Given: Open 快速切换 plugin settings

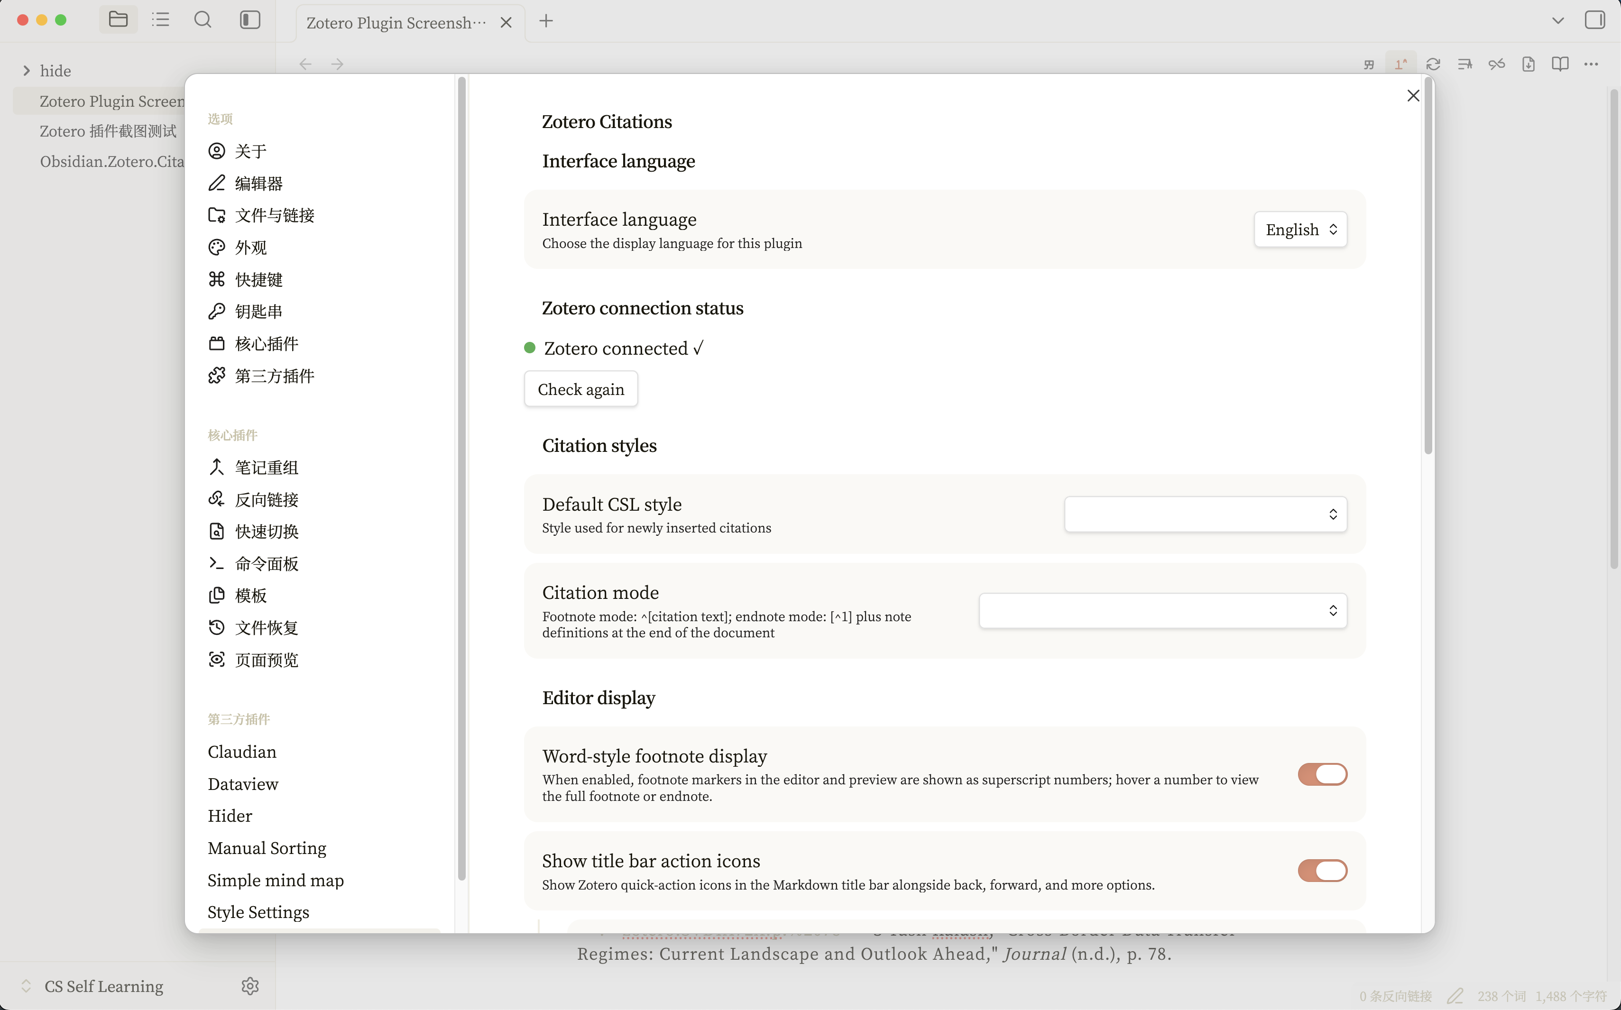Looking at the screenshot, I should 319,531.
